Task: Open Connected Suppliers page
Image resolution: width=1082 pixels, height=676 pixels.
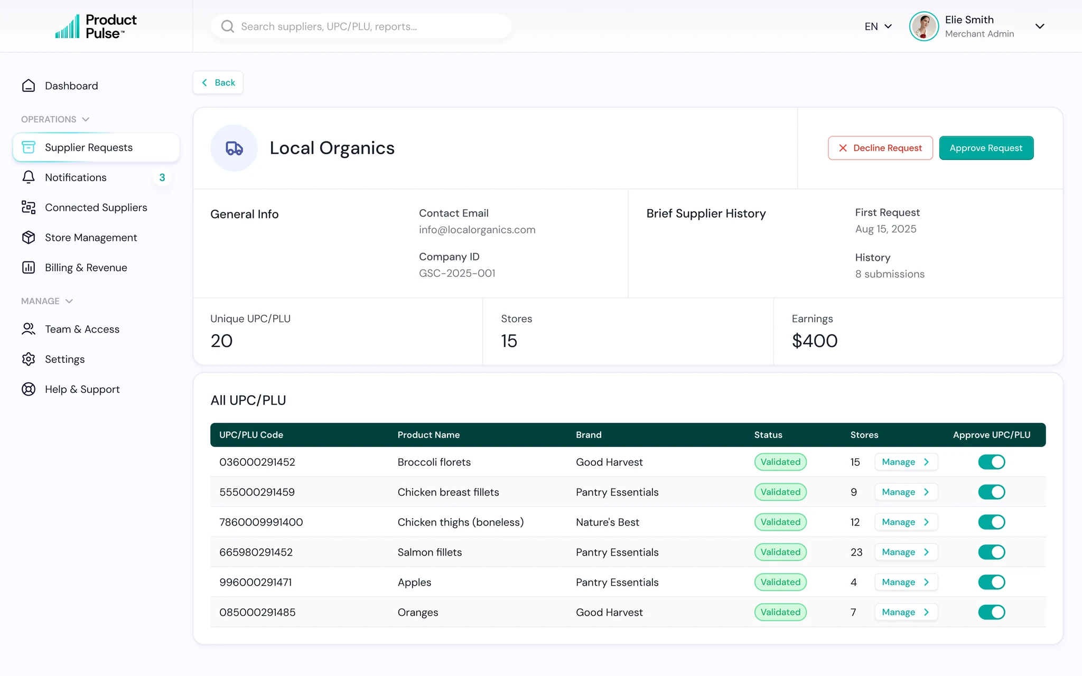Action: point(96,208)
